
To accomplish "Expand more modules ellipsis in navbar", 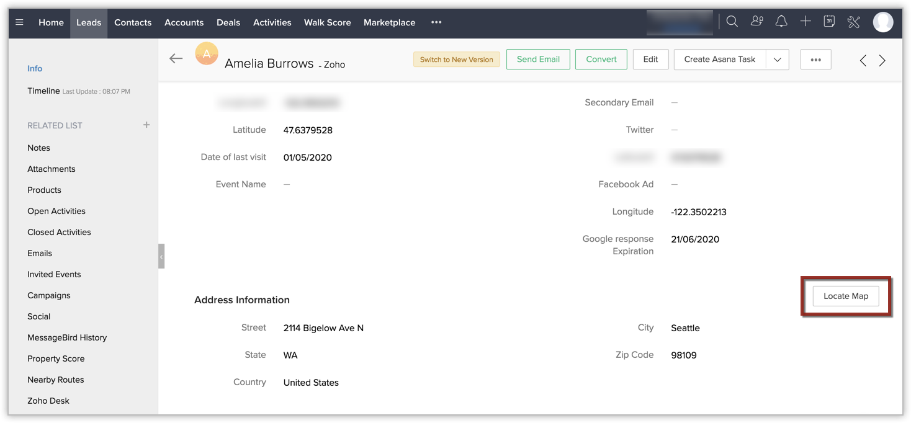I will (436, 22).
